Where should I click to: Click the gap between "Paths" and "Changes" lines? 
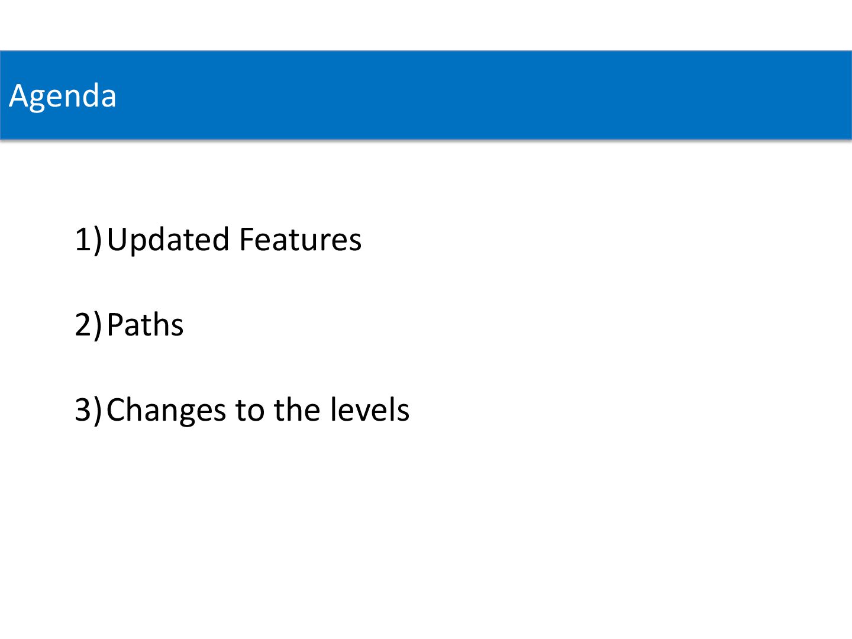point(218,368)
